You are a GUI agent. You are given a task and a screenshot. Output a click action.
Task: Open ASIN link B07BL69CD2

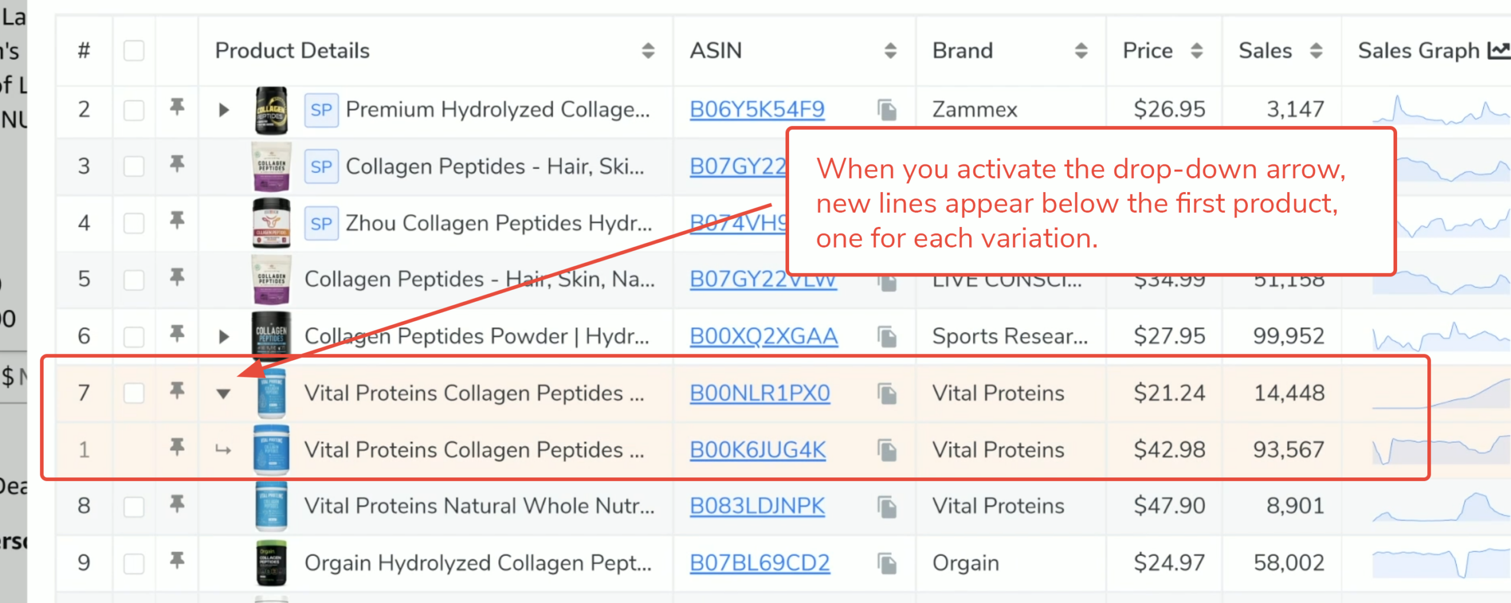click(760, 563)
